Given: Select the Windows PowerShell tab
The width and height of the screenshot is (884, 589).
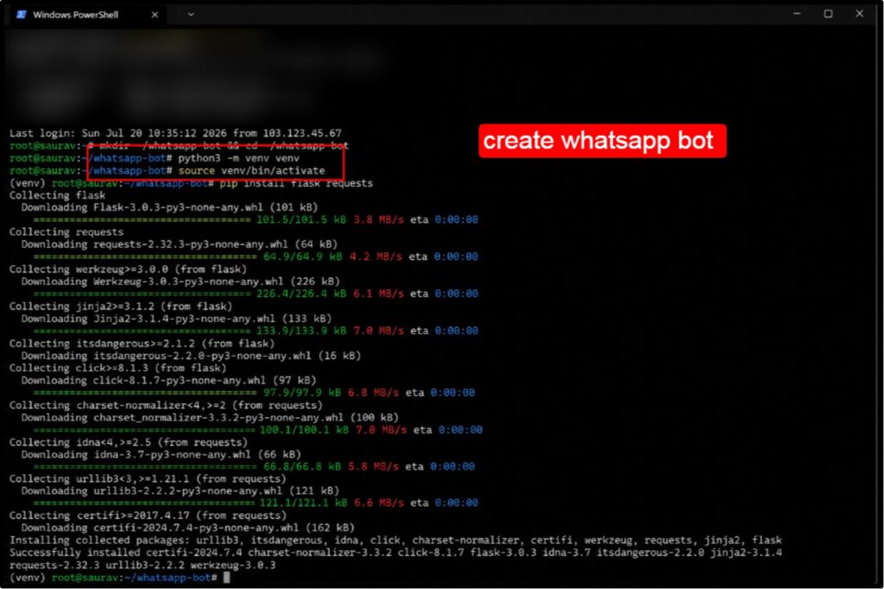Looking at the screenshot, I should pyautogui.click(x=87, y=15).
